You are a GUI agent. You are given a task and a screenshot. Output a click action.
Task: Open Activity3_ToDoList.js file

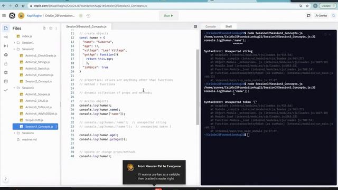click(x=39, y=107)
